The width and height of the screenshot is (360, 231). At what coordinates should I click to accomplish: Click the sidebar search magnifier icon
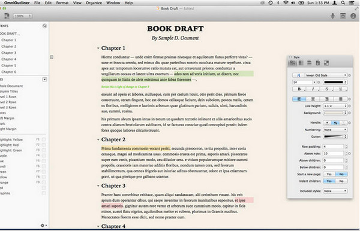coord(44,26)
